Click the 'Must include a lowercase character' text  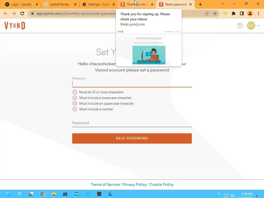click(x=105, y=98)
